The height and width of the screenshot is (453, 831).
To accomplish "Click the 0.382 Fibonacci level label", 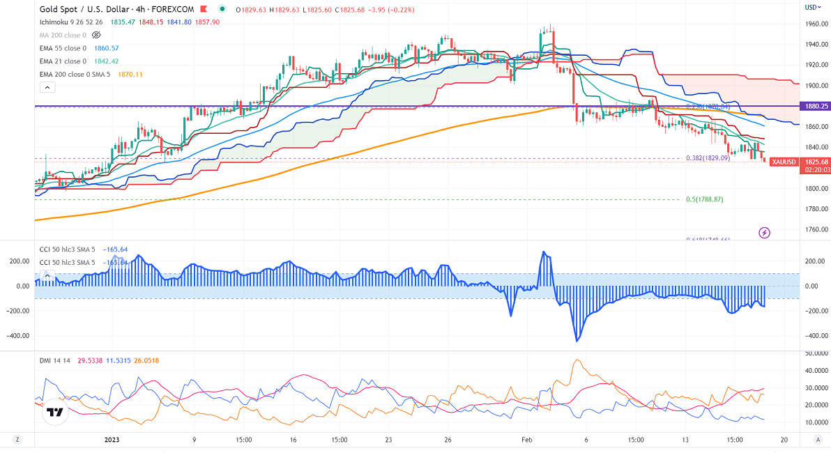I will 707,158.
